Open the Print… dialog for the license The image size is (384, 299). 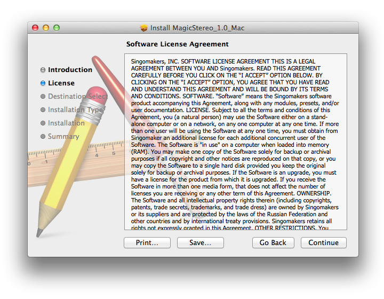(147, 242)
